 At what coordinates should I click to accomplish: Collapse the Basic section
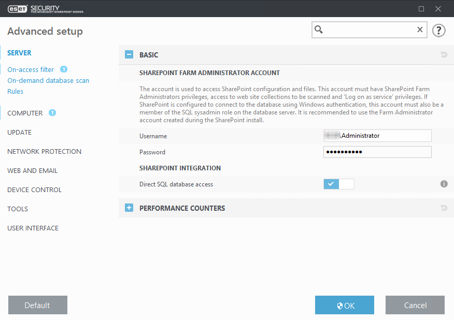[x=129, y=54]
